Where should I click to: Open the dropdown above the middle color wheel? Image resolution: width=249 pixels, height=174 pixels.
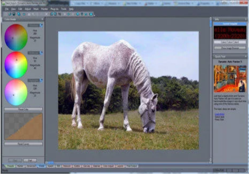[x=41, y=53]
